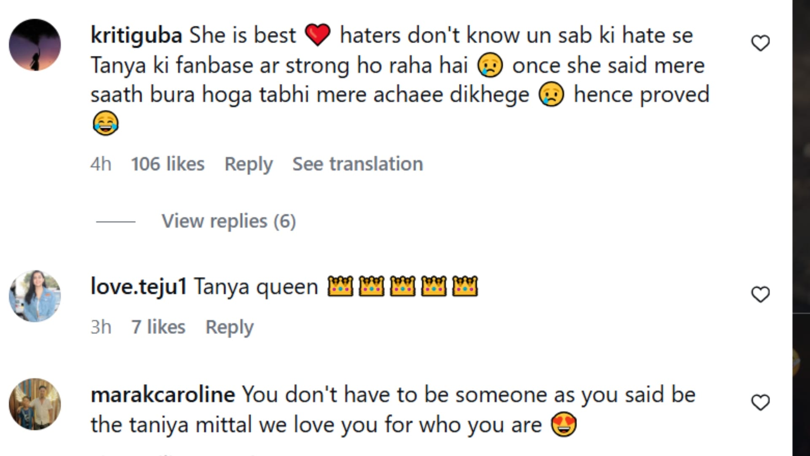Screen dimensions: 810x456
Task: Click the 3h timestamp on love.teju1's comment
Action: [101, 327]
